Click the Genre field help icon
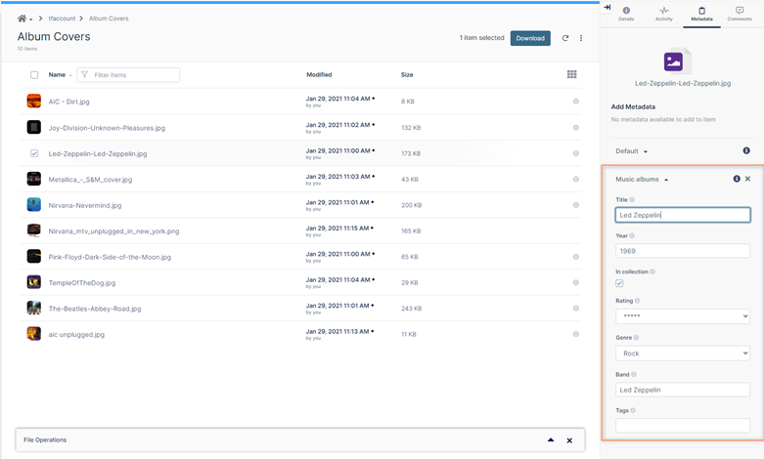The width and height of the screenshot is (764, 459). tap(637, 338)
